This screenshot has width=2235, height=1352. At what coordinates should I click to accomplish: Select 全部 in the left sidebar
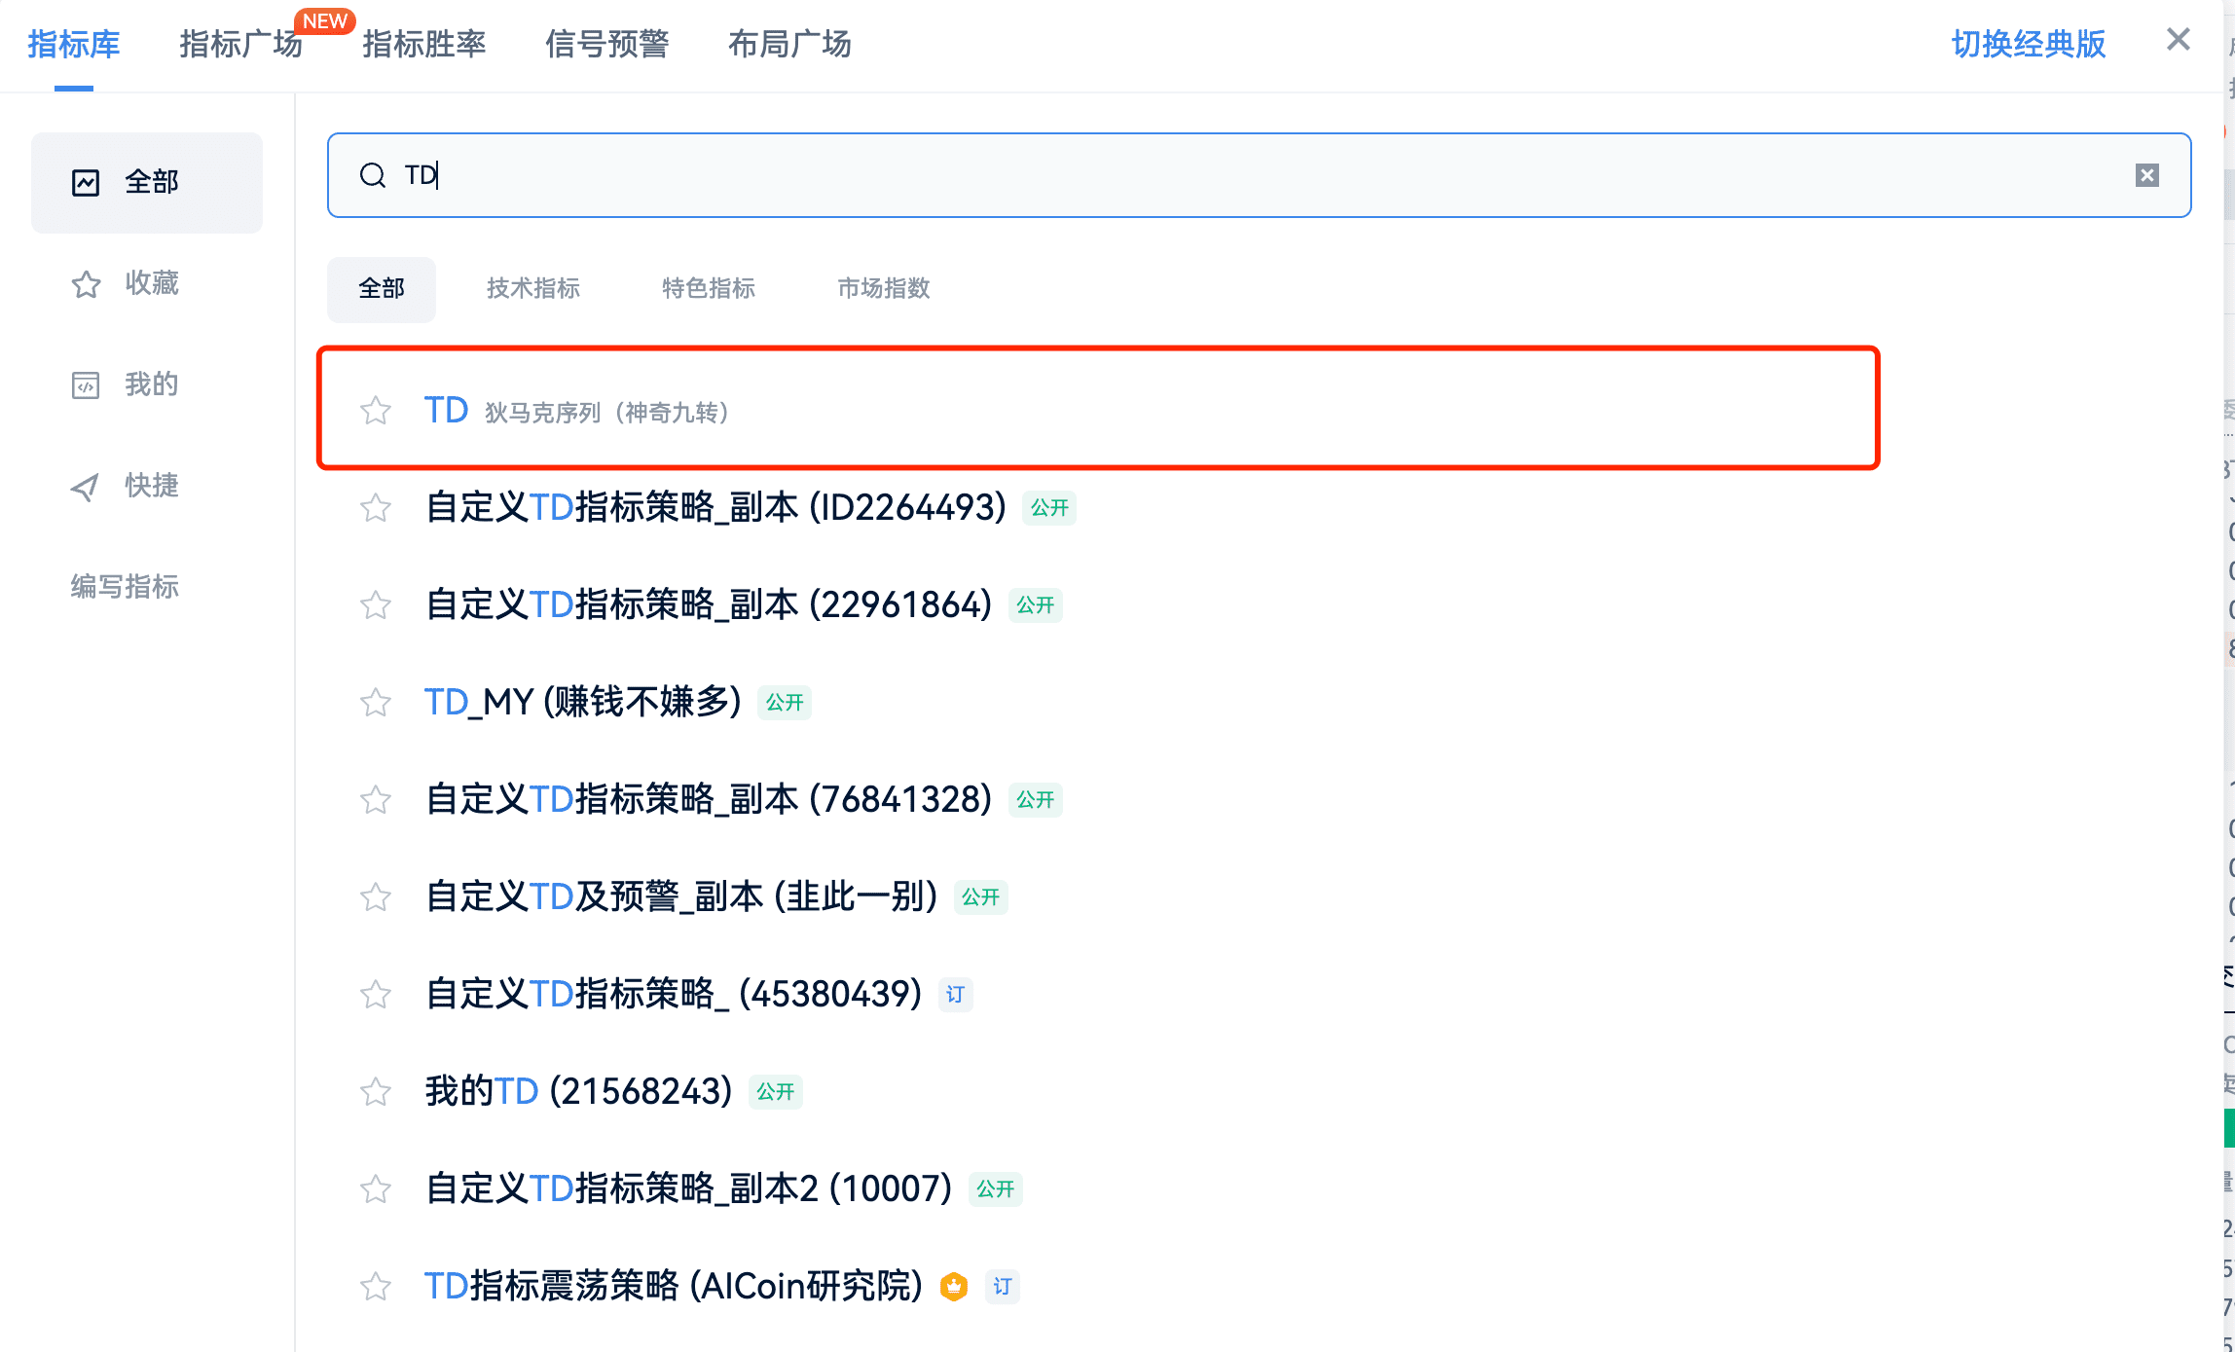[x=147, y=182]
